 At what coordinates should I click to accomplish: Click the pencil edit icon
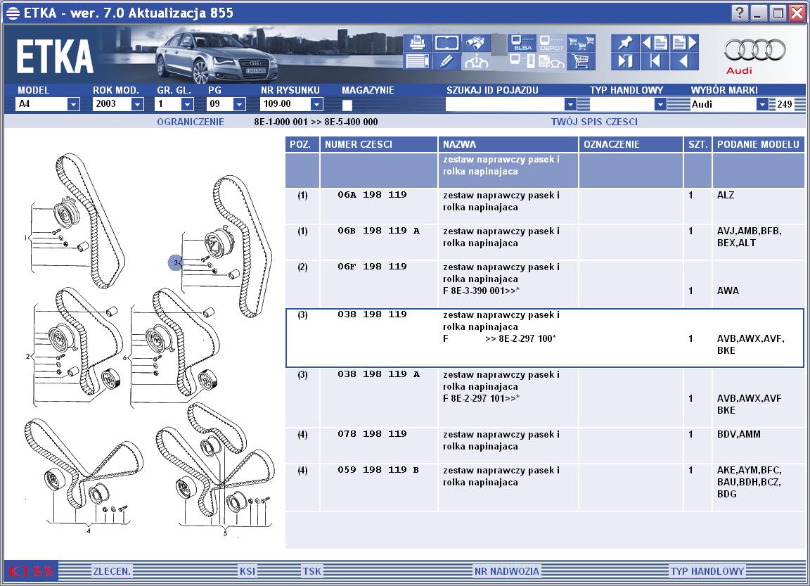pos(447,61)
